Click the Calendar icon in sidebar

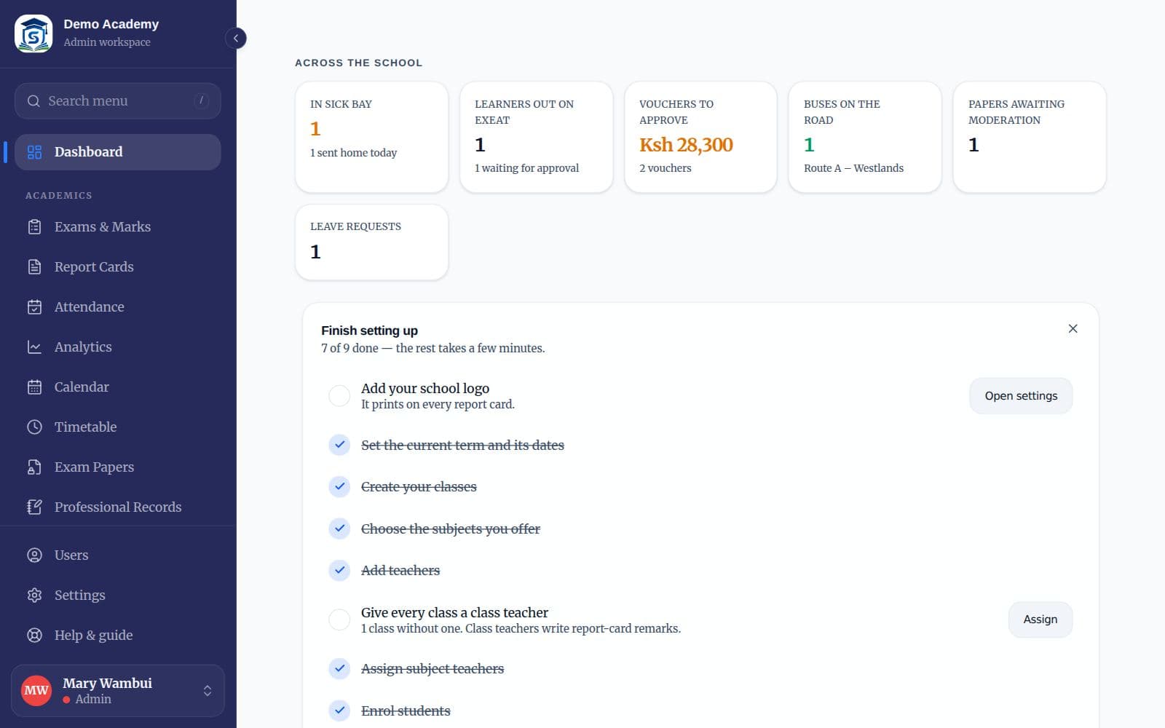pos(34,387)
